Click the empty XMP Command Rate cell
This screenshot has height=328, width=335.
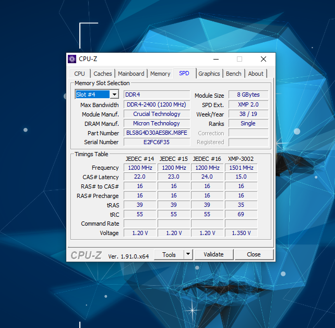pyautogui.click(x=241, y=224)
